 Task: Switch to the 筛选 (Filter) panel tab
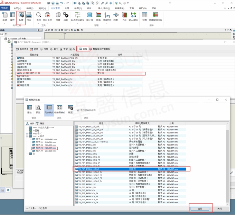[40, 123]
